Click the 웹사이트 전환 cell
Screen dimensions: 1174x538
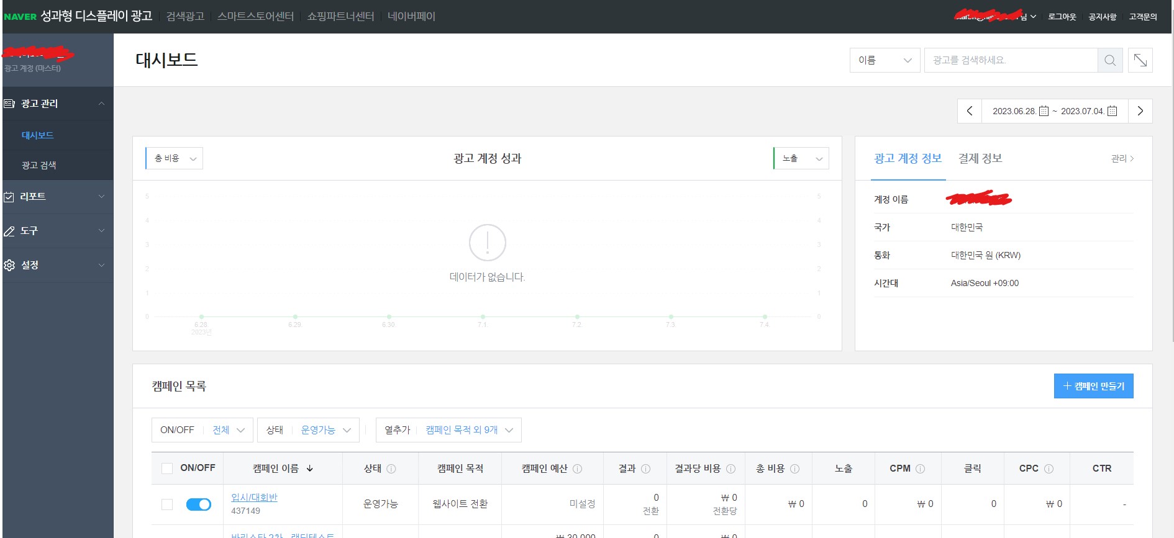tap(460, 504)
